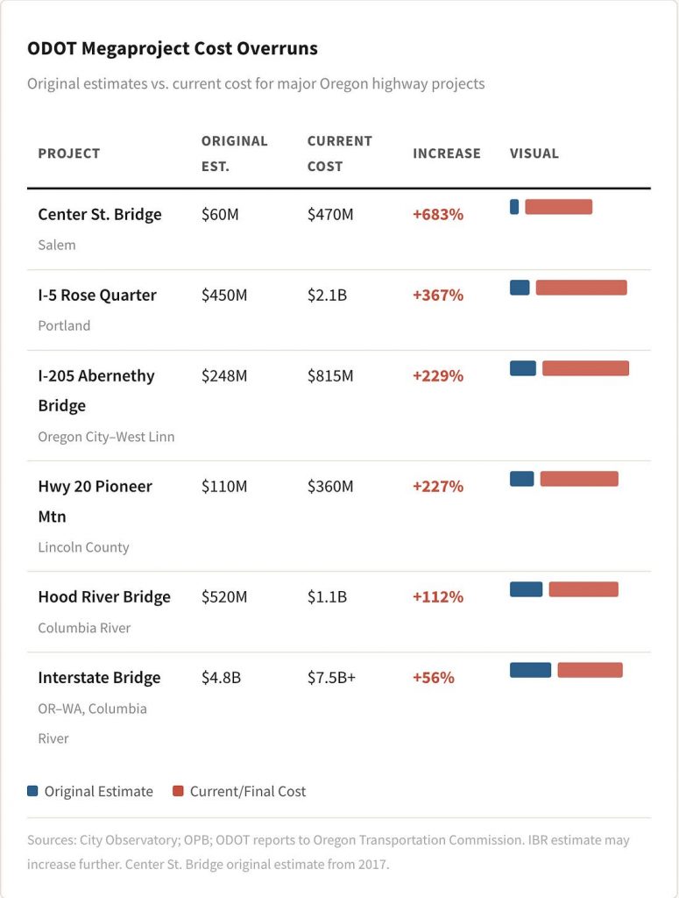
Task: Click the ORIGINAL EST. column header
Action: [234, 153]
